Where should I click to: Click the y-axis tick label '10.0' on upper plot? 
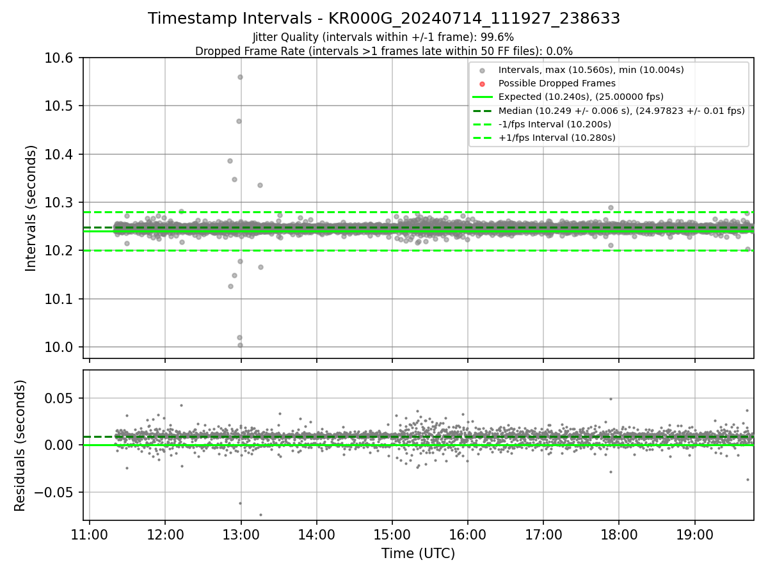tap(60, 347)
